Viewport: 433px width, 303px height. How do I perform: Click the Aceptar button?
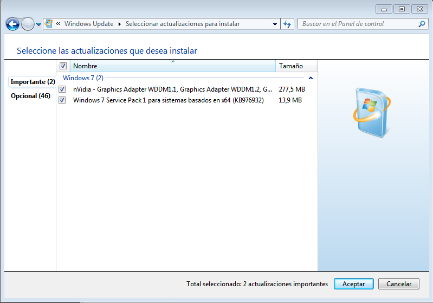pos(353,284)
